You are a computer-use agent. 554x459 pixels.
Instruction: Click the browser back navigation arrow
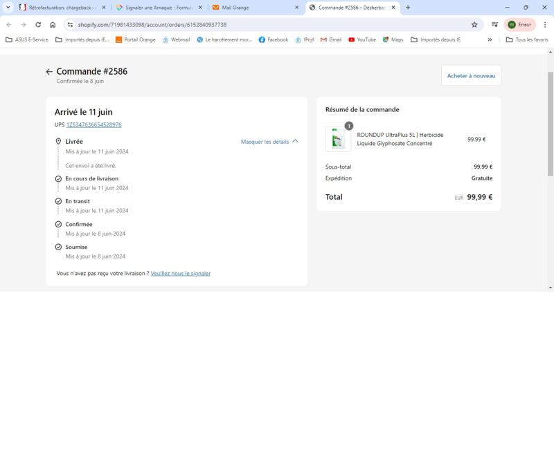click(x=9, y=25)
